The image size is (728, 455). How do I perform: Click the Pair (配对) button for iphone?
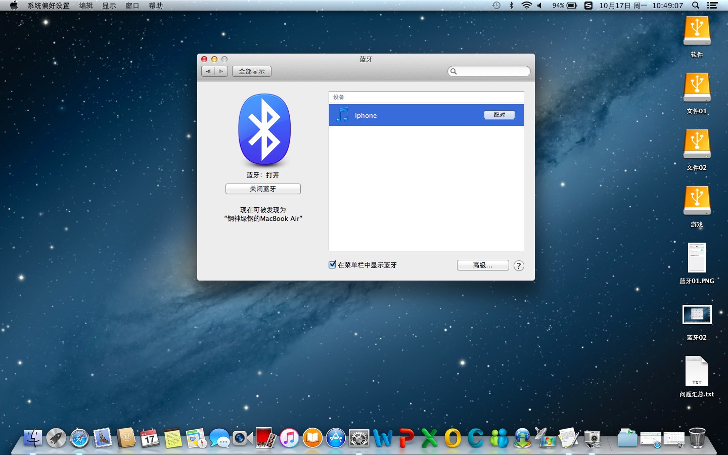click(x=499, y=115)
